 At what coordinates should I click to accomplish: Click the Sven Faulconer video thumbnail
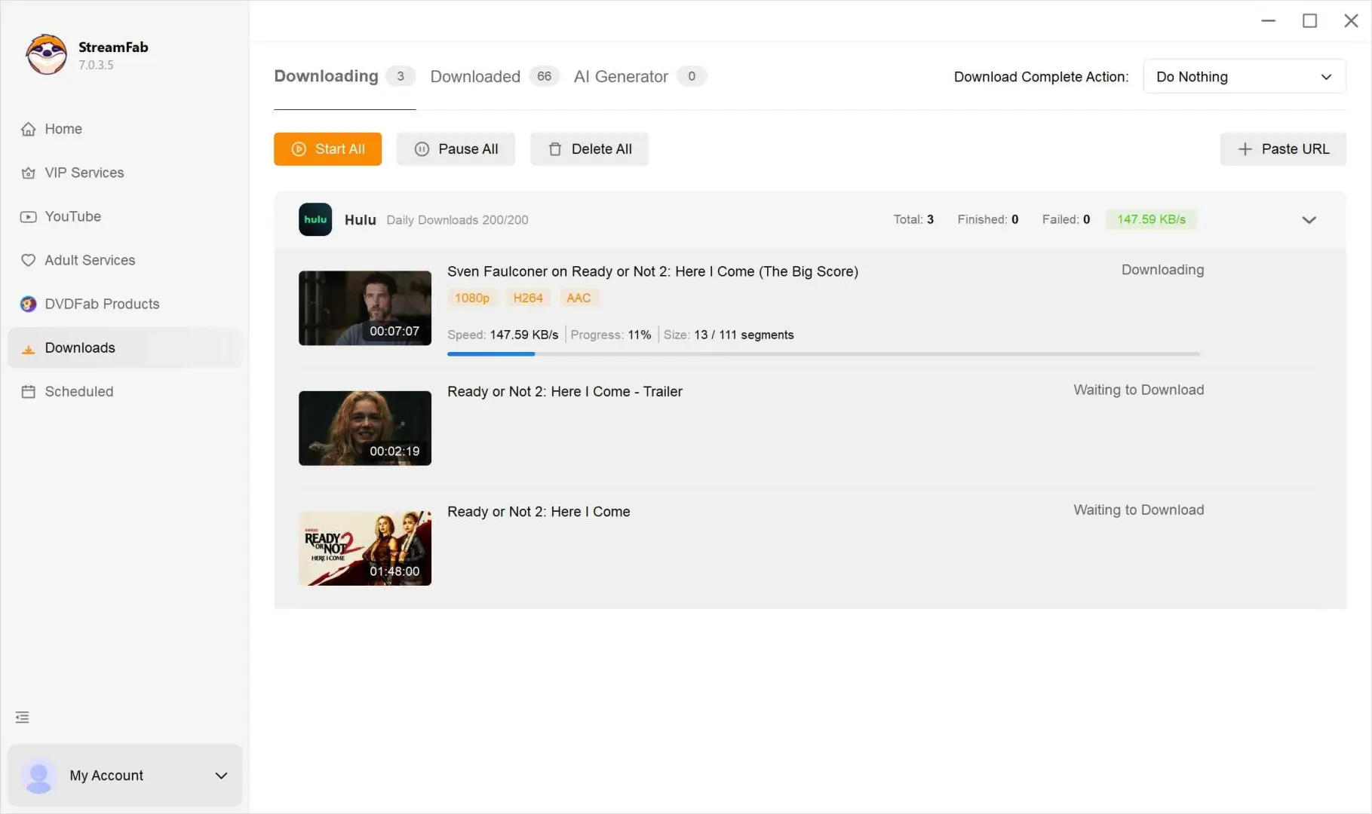coord(365,308)
